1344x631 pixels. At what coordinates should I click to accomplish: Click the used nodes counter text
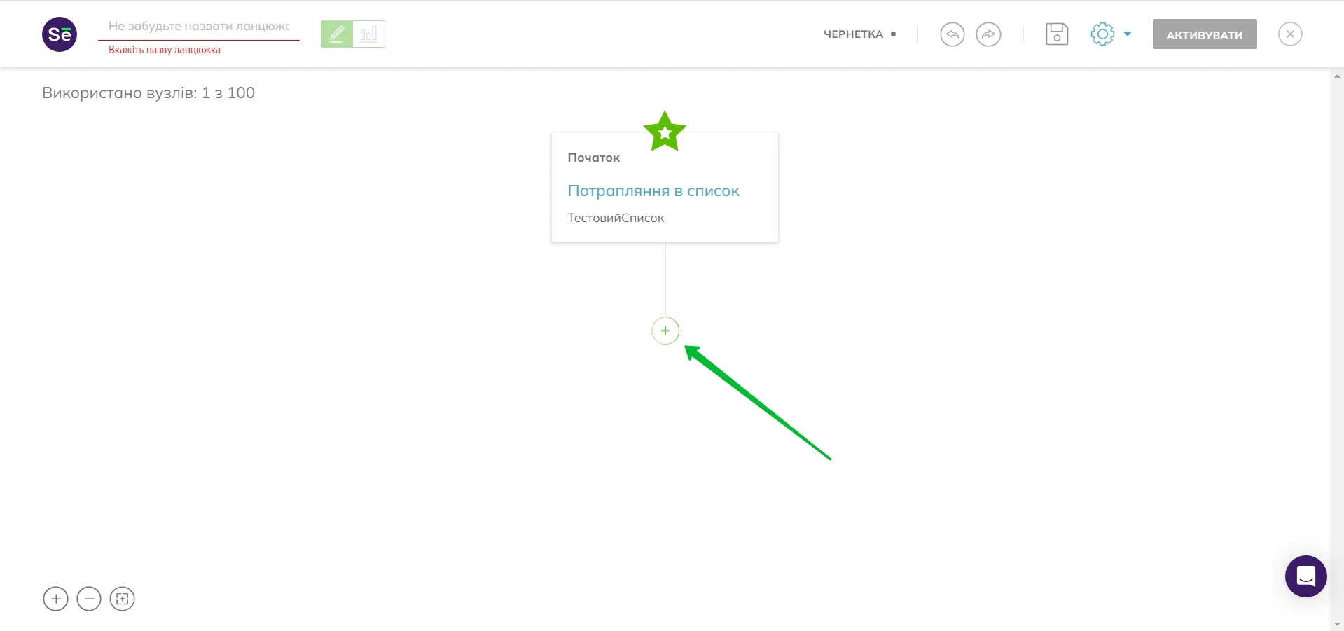pos(148,93)
